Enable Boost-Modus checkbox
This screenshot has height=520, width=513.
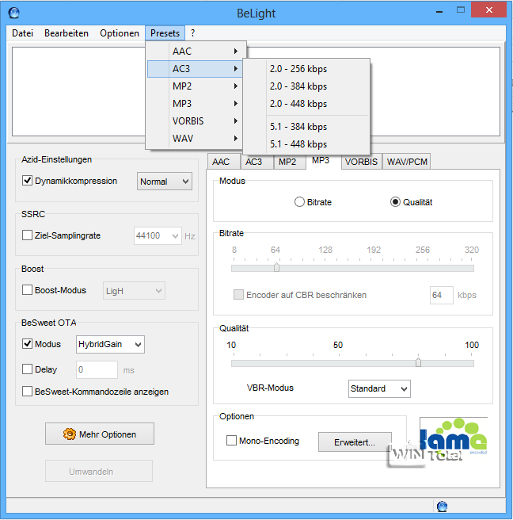pos(27,290)
